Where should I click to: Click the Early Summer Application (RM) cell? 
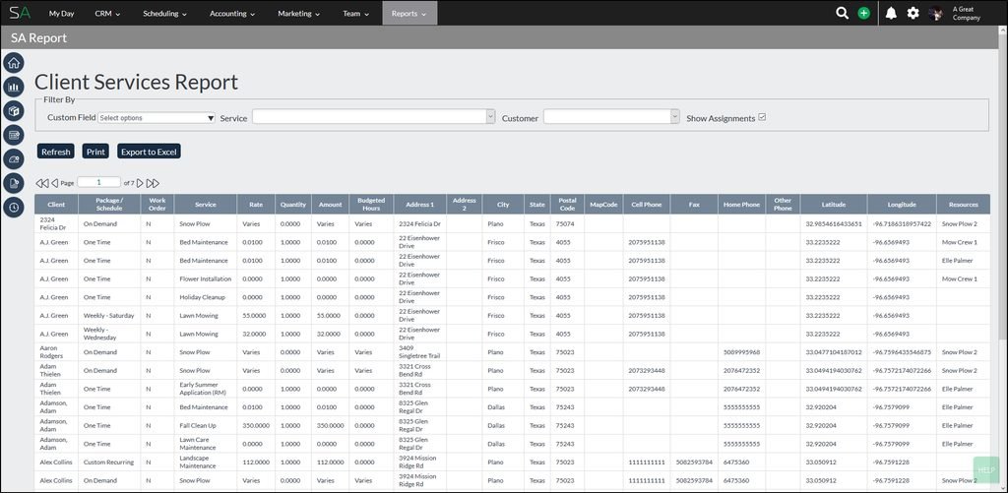206,389
